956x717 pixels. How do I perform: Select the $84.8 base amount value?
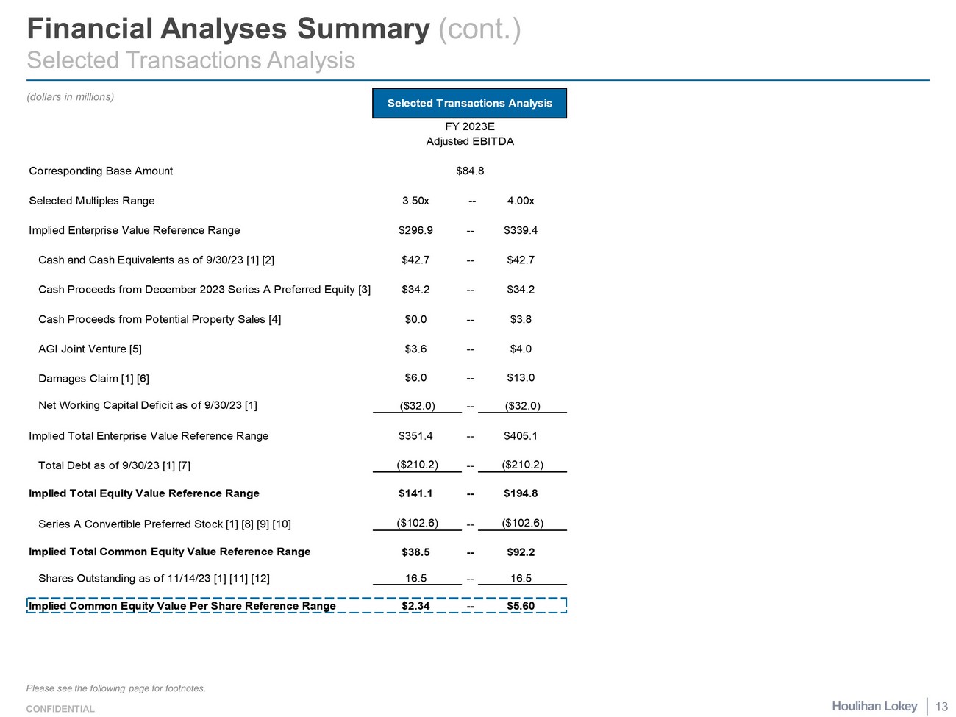pyautogui.click(x=470, y=171)
